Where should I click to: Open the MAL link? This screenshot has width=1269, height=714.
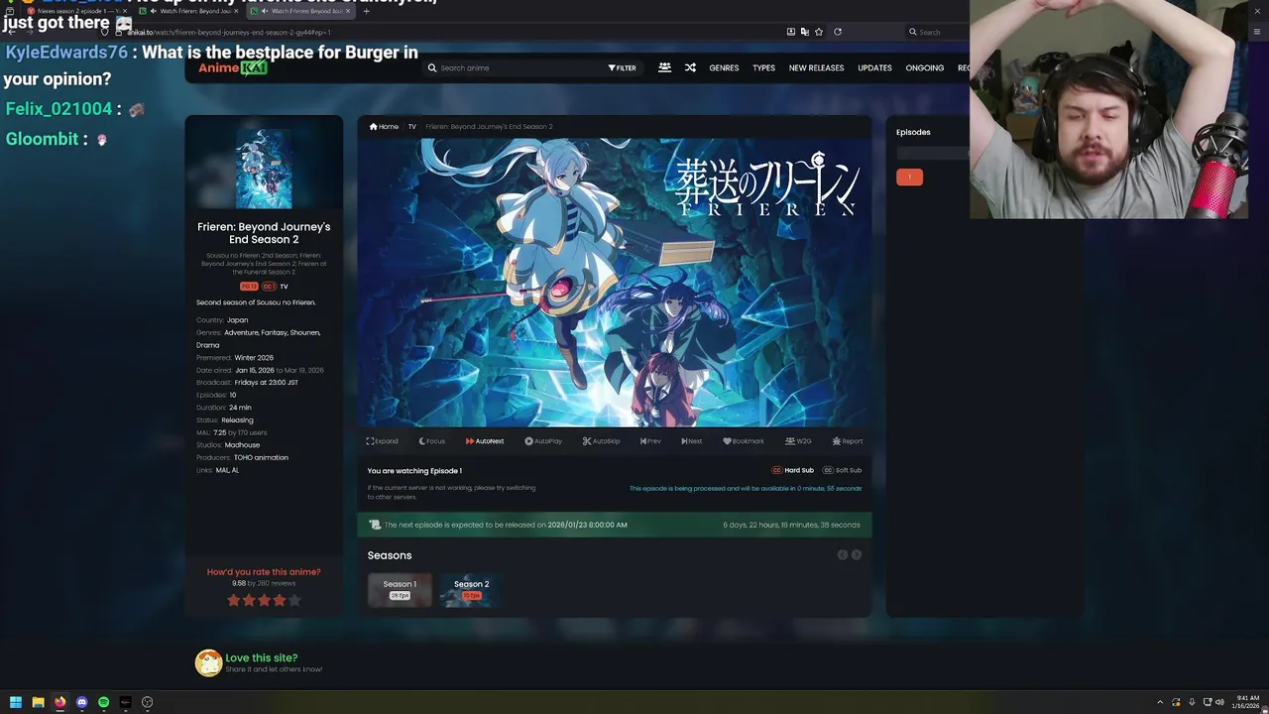[x=220, y=470]
